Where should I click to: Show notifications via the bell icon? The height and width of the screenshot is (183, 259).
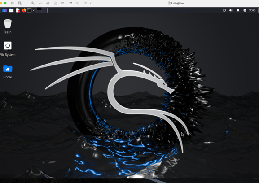238,10
